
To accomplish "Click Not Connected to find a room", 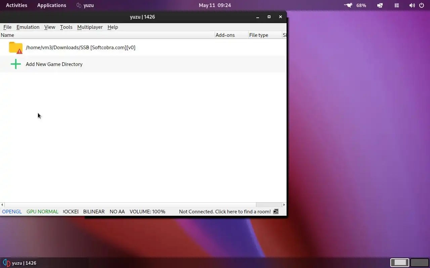I will pyautogui.click(x=225, y=212).
